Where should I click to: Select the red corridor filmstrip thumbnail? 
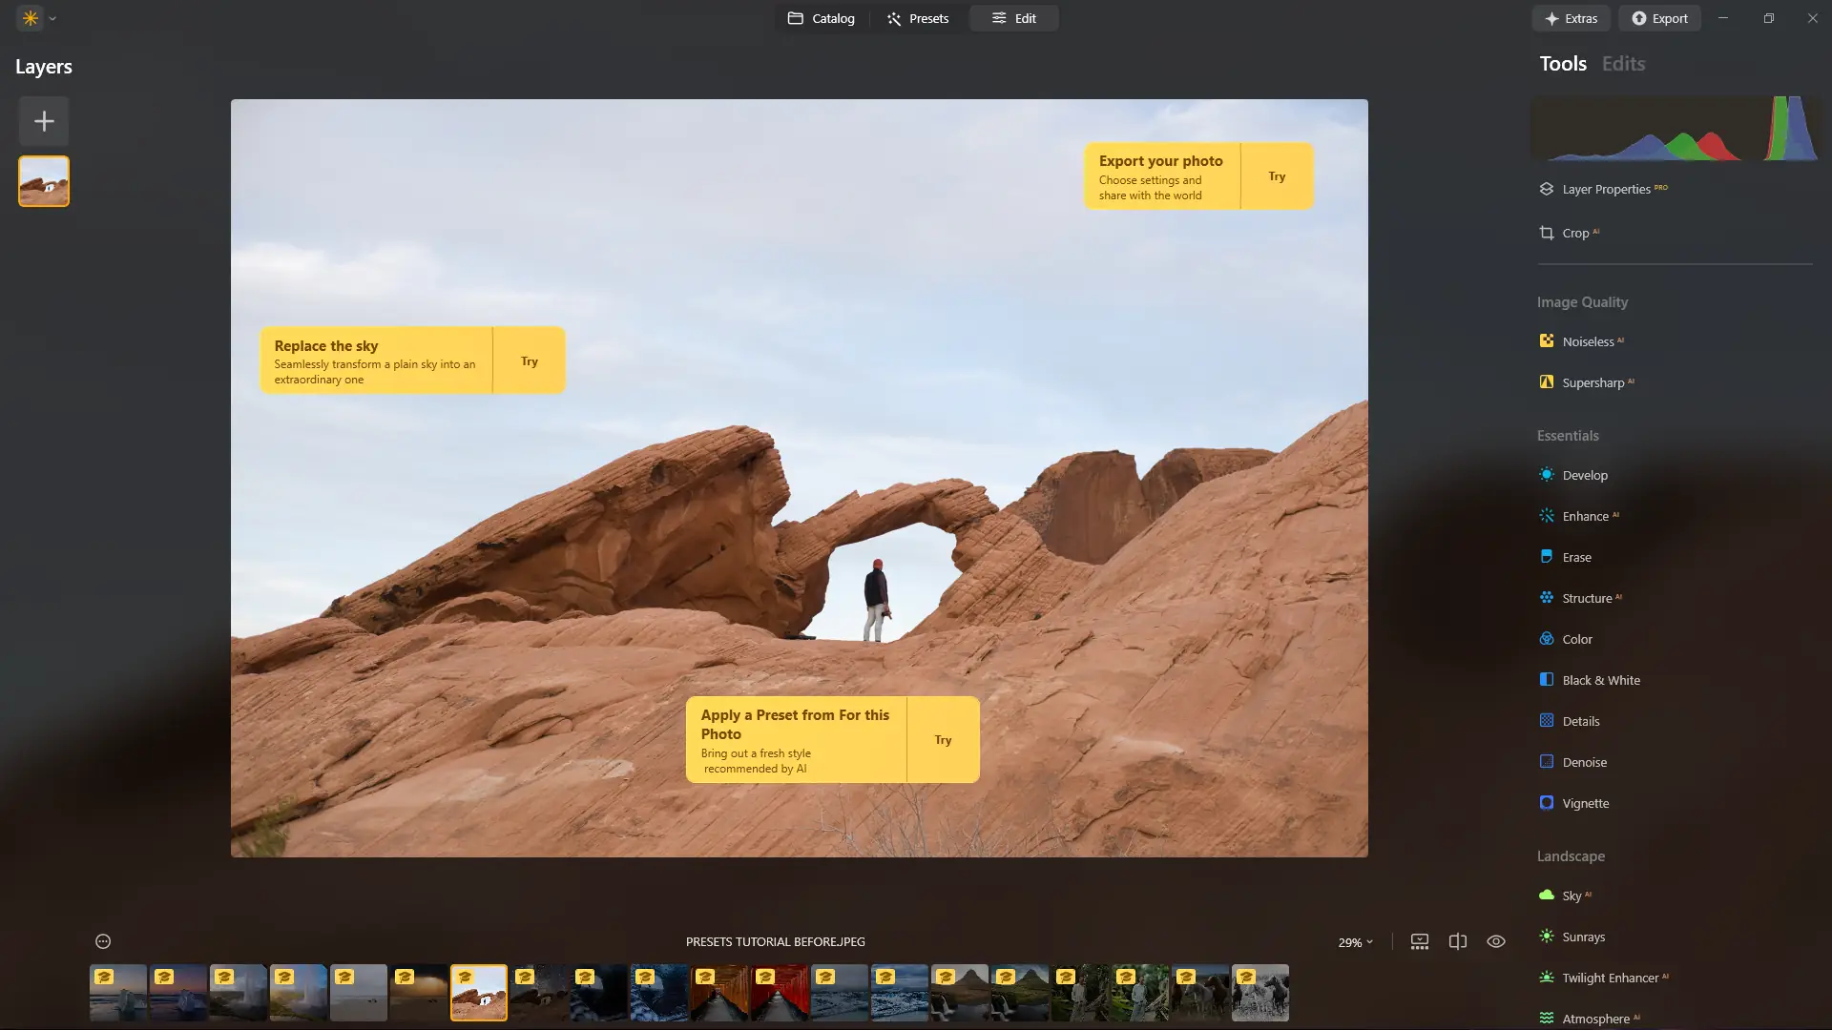click(x=780, y=993)
